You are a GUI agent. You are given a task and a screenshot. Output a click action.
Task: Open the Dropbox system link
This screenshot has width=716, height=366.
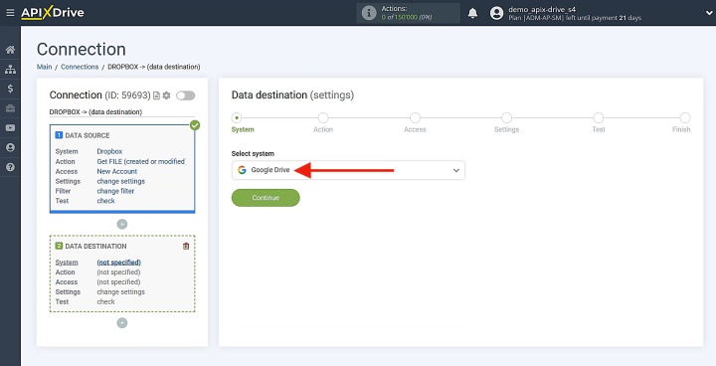coord(109,151)
